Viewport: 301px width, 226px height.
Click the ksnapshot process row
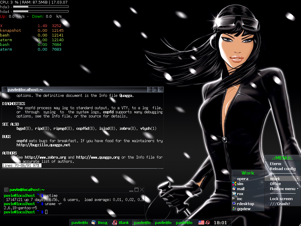(32, 30)
